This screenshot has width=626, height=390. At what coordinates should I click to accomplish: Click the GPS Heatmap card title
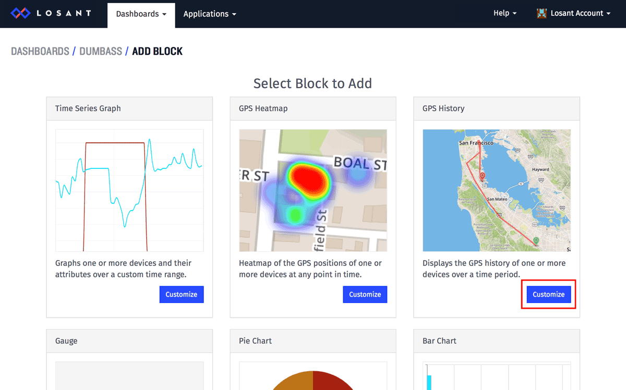click(263, 108)
